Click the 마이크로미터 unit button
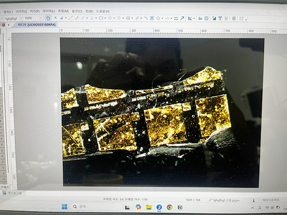The image size is (287, 215). click(x=270, y=200)
